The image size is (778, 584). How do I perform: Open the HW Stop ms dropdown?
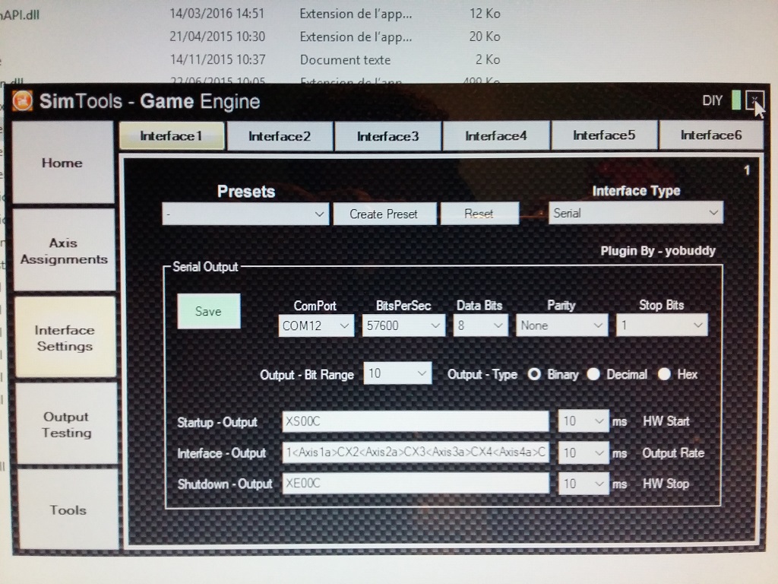point(583,484)
